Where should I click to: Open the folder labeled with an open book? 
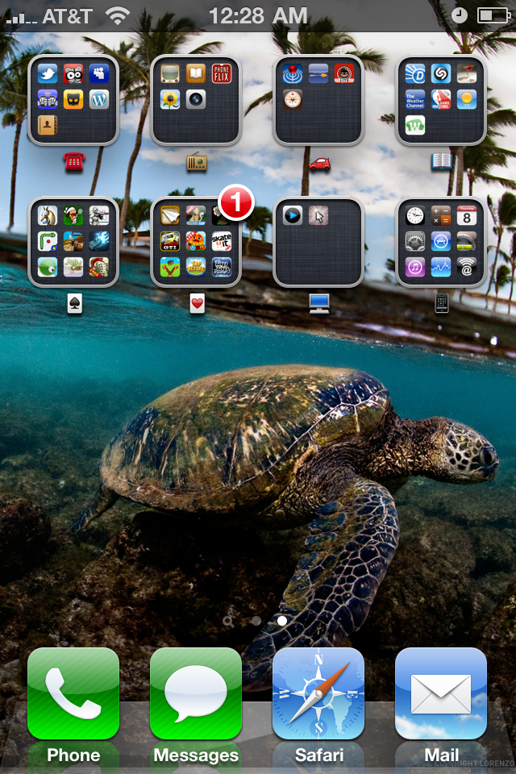tap(441, 100)
